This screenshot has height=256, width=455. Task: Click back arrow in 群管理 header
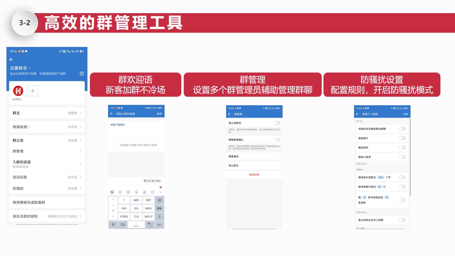point(230,114)
